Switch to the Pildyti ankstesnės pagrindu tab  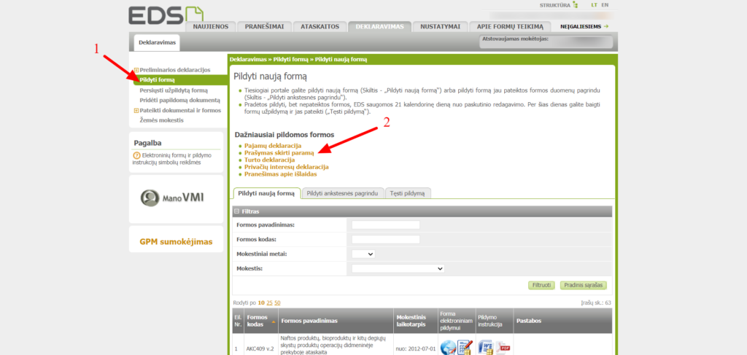pyautogui.click(x=342, y=193)
